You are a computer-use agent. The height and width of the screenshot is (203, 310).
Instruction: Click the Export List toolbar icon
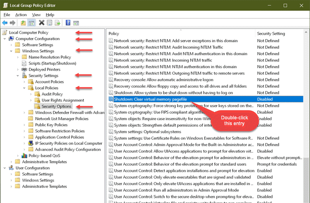click(57, 23)
